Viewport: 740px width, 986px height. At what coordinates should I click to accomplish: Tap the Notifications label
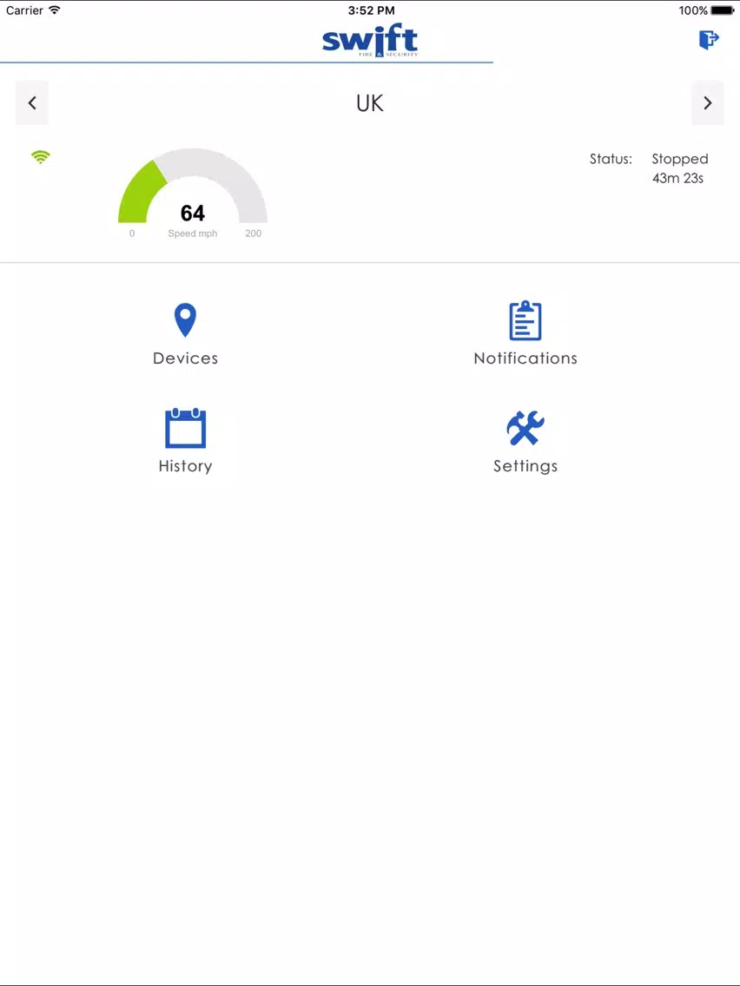click(525, 358)
